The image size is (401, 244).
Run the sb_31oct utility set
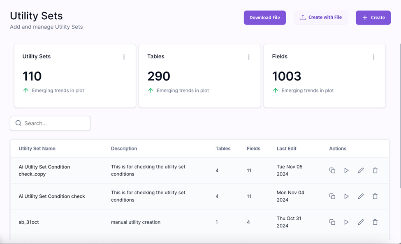click(346, 222)
